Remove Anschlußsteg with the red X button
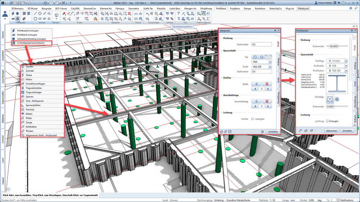This screenshot has height=202, width=360. [267, 101]
